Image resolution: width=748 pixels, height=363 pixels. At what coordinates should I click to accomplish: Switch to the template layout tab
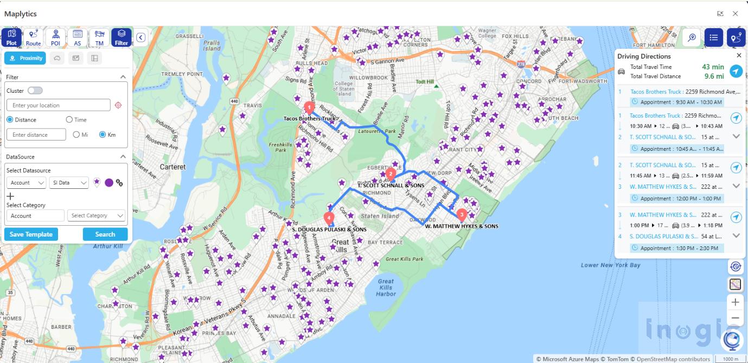click(94, 58)
